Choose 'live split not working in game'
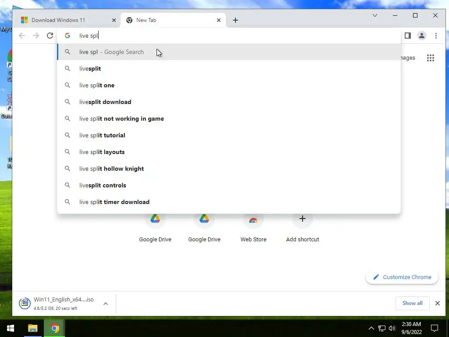Image resolution: width=449 pixels, height=337 pixels. pyautogui.click(x=229, y=118)
